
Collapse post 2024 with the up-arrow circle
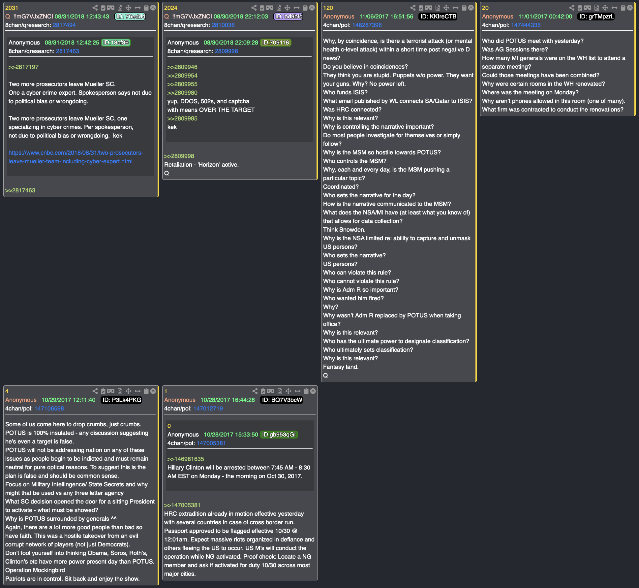(312, 8)
